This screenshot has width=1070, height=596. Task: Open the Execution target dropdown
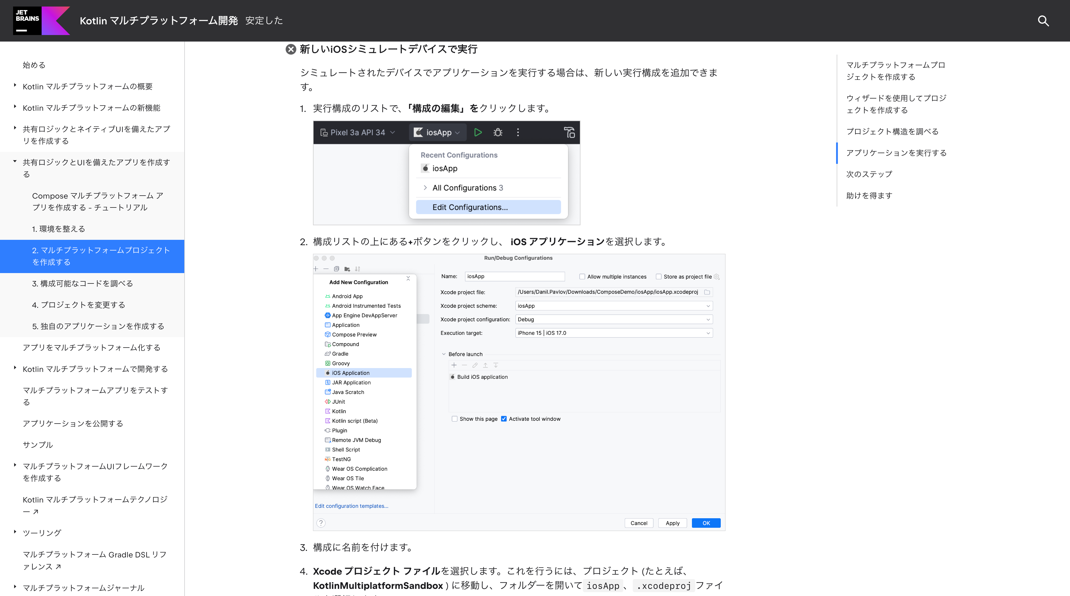(613, 333)
